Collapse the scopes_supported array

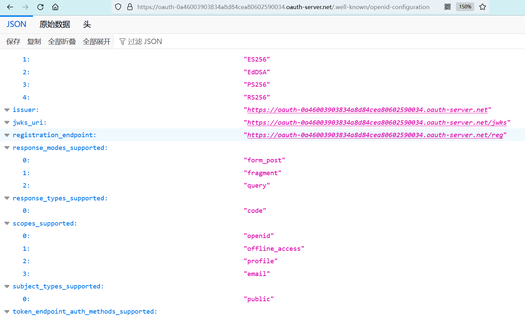coord(7,224)
